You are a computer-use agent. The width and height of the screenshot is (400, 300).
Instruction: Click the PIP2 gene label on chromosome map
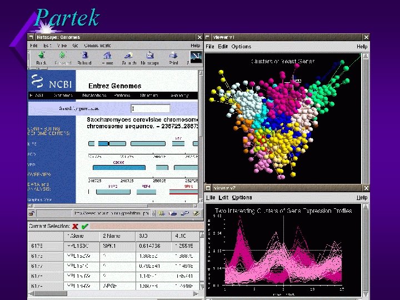(113, 187)
